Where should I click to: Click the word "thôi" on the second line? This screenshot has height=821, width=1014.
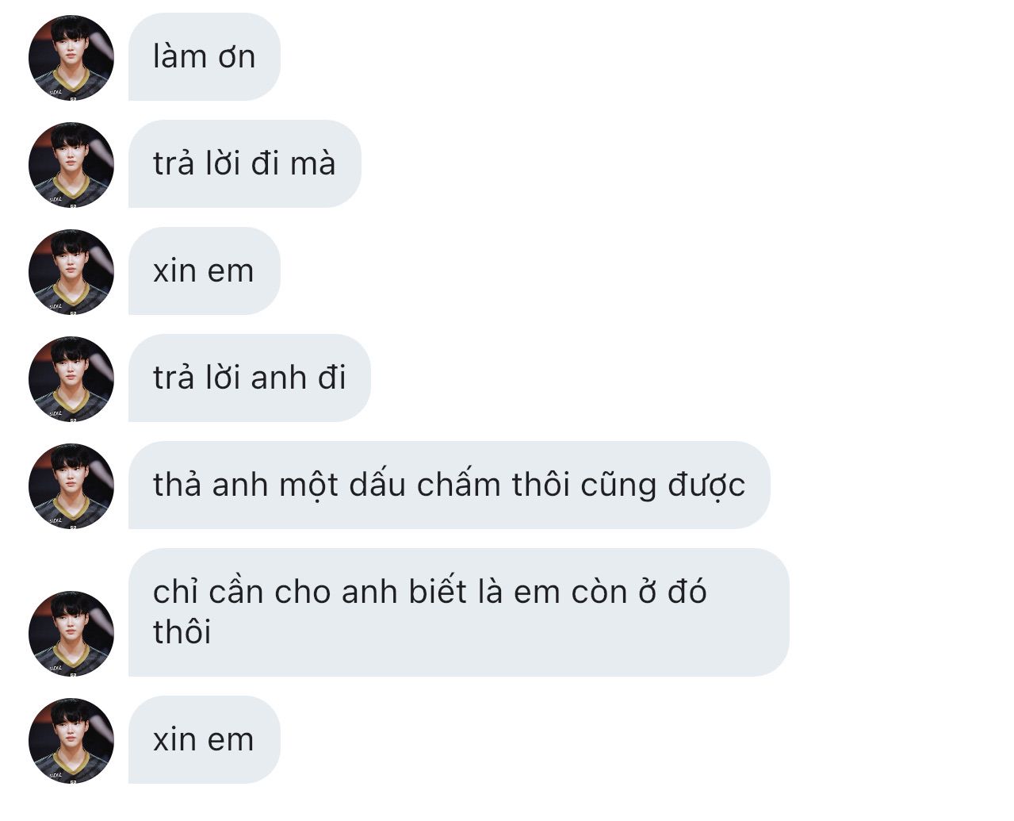coord(182,632)
